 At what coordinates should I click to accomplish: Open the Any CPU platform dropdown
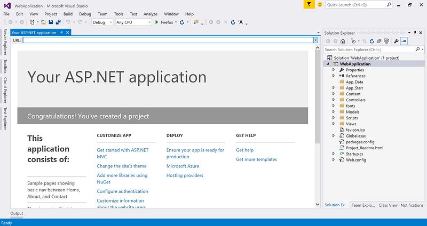[149, 22]
